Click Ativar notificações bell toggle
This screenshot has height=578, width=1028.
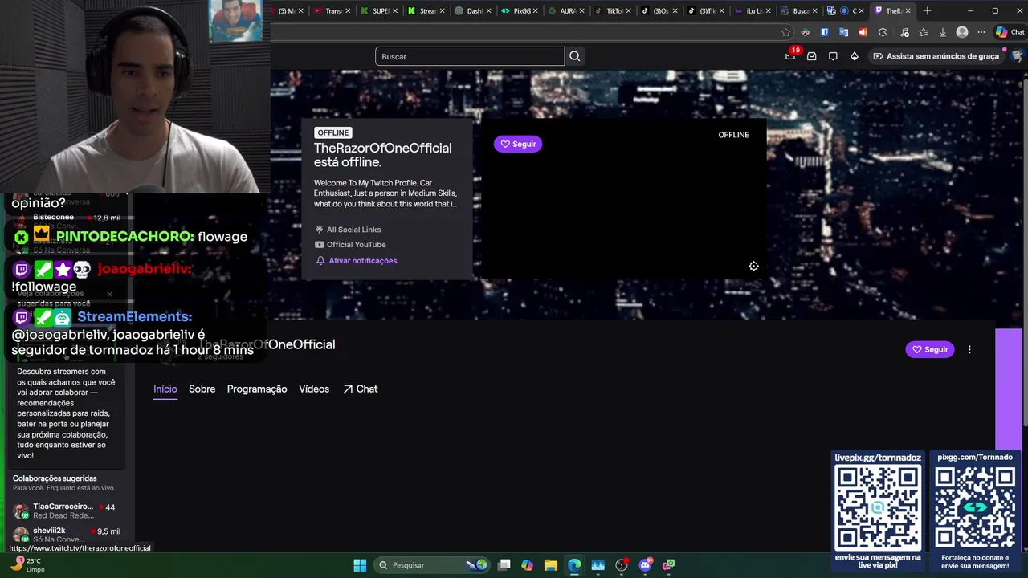[356, 261]
